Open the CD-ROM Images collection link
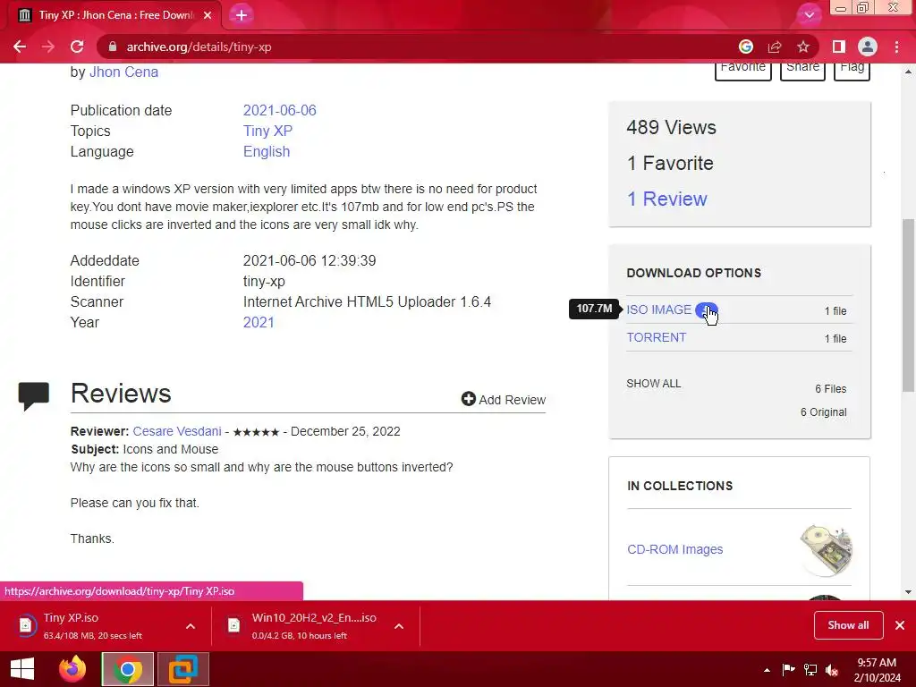 (674, 549)
